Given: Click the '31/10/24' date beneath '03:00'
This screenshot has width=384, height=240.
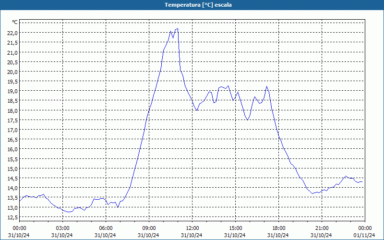Looking at the screenshot, I should pos(62,235).
